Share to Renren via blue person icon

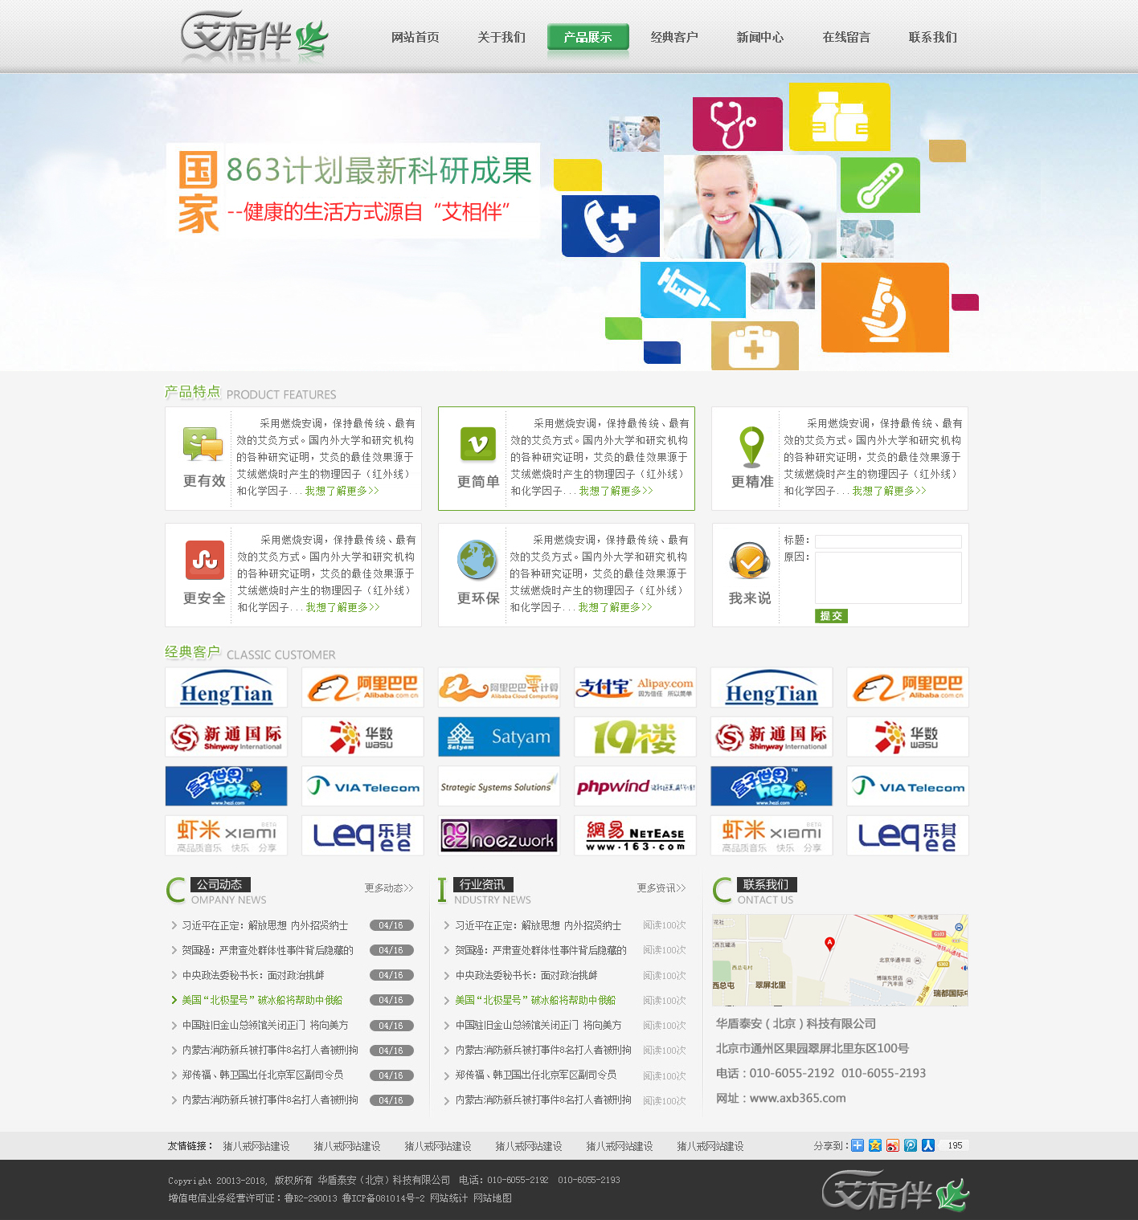(x=928, y=1145)
